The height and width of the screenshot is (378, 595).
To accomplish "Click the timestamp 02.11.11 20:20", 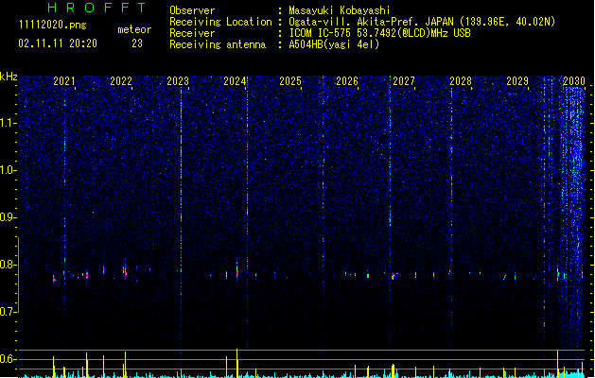I will (x=58, y=43).
